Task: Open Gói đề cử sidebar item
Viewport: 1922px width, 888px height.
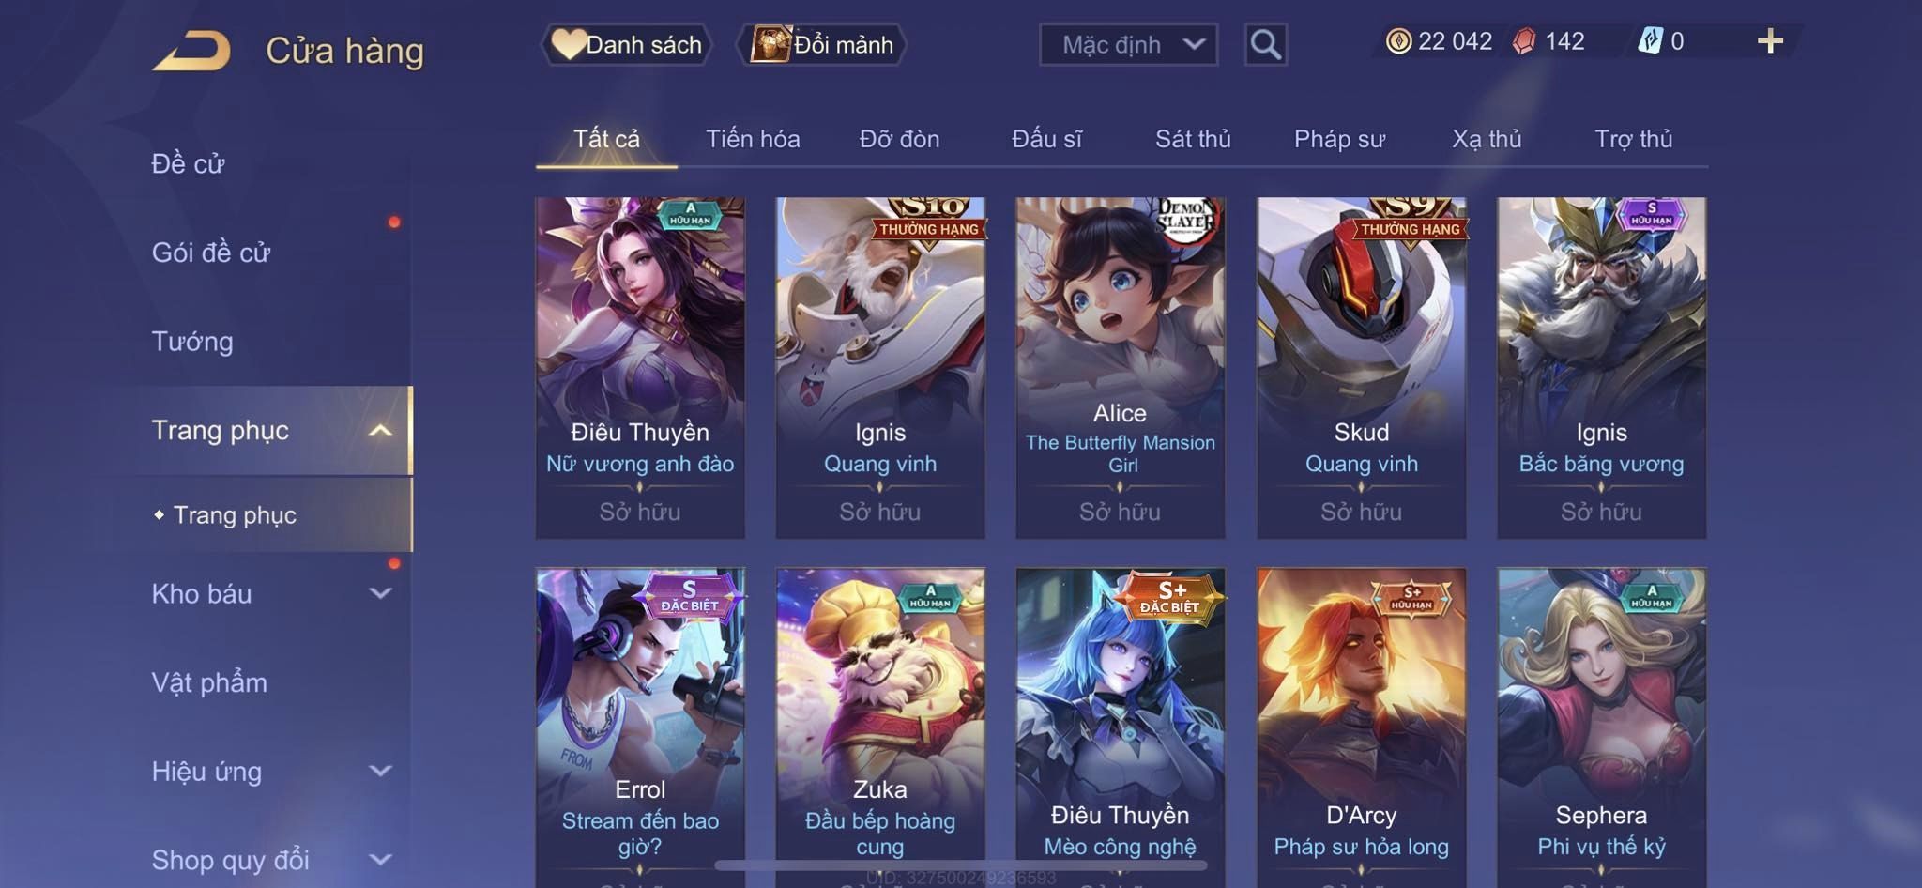Action: (x=211, y=253)
